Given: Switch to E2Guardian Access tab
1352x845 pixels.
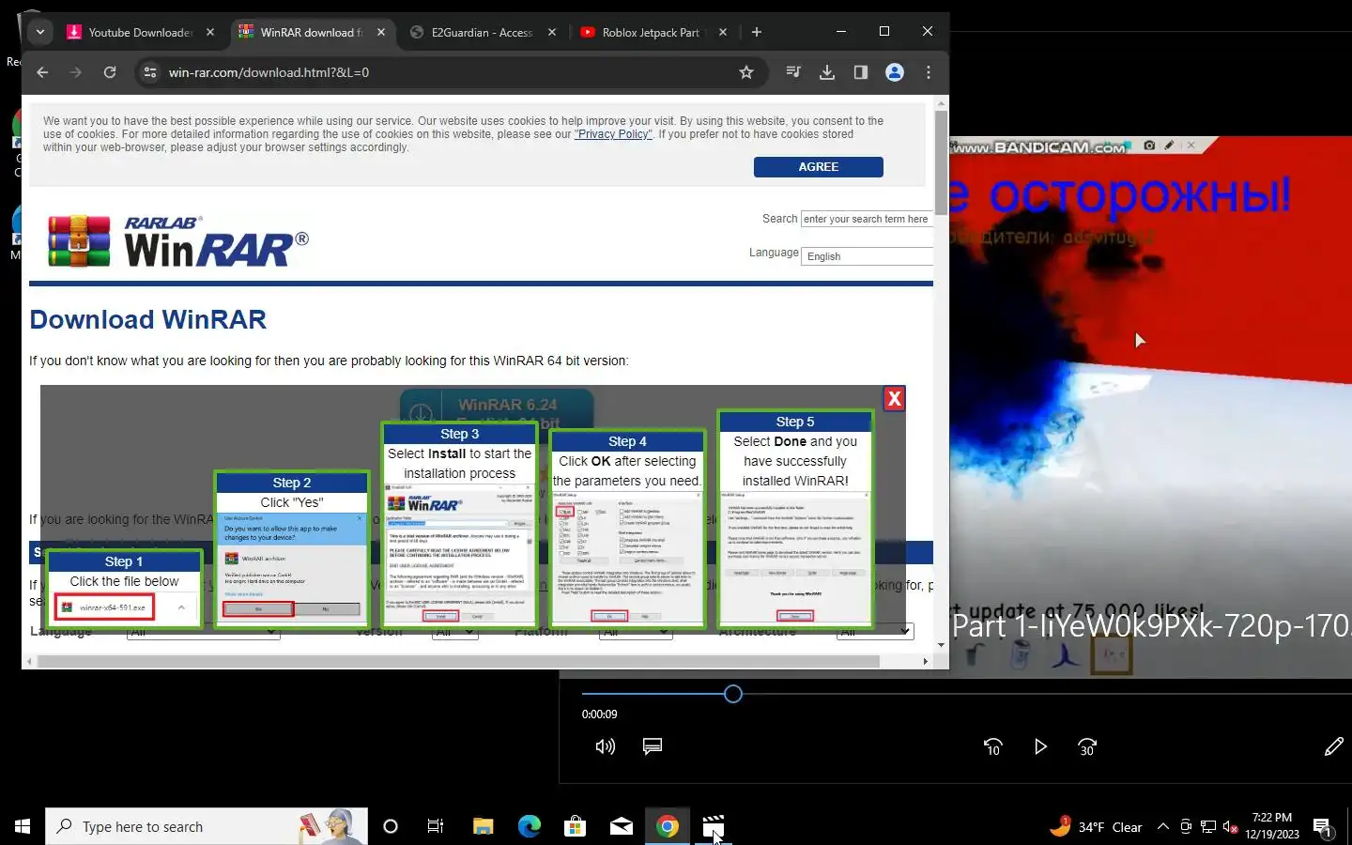Looking at the screenshot, I should pos(482,32).
